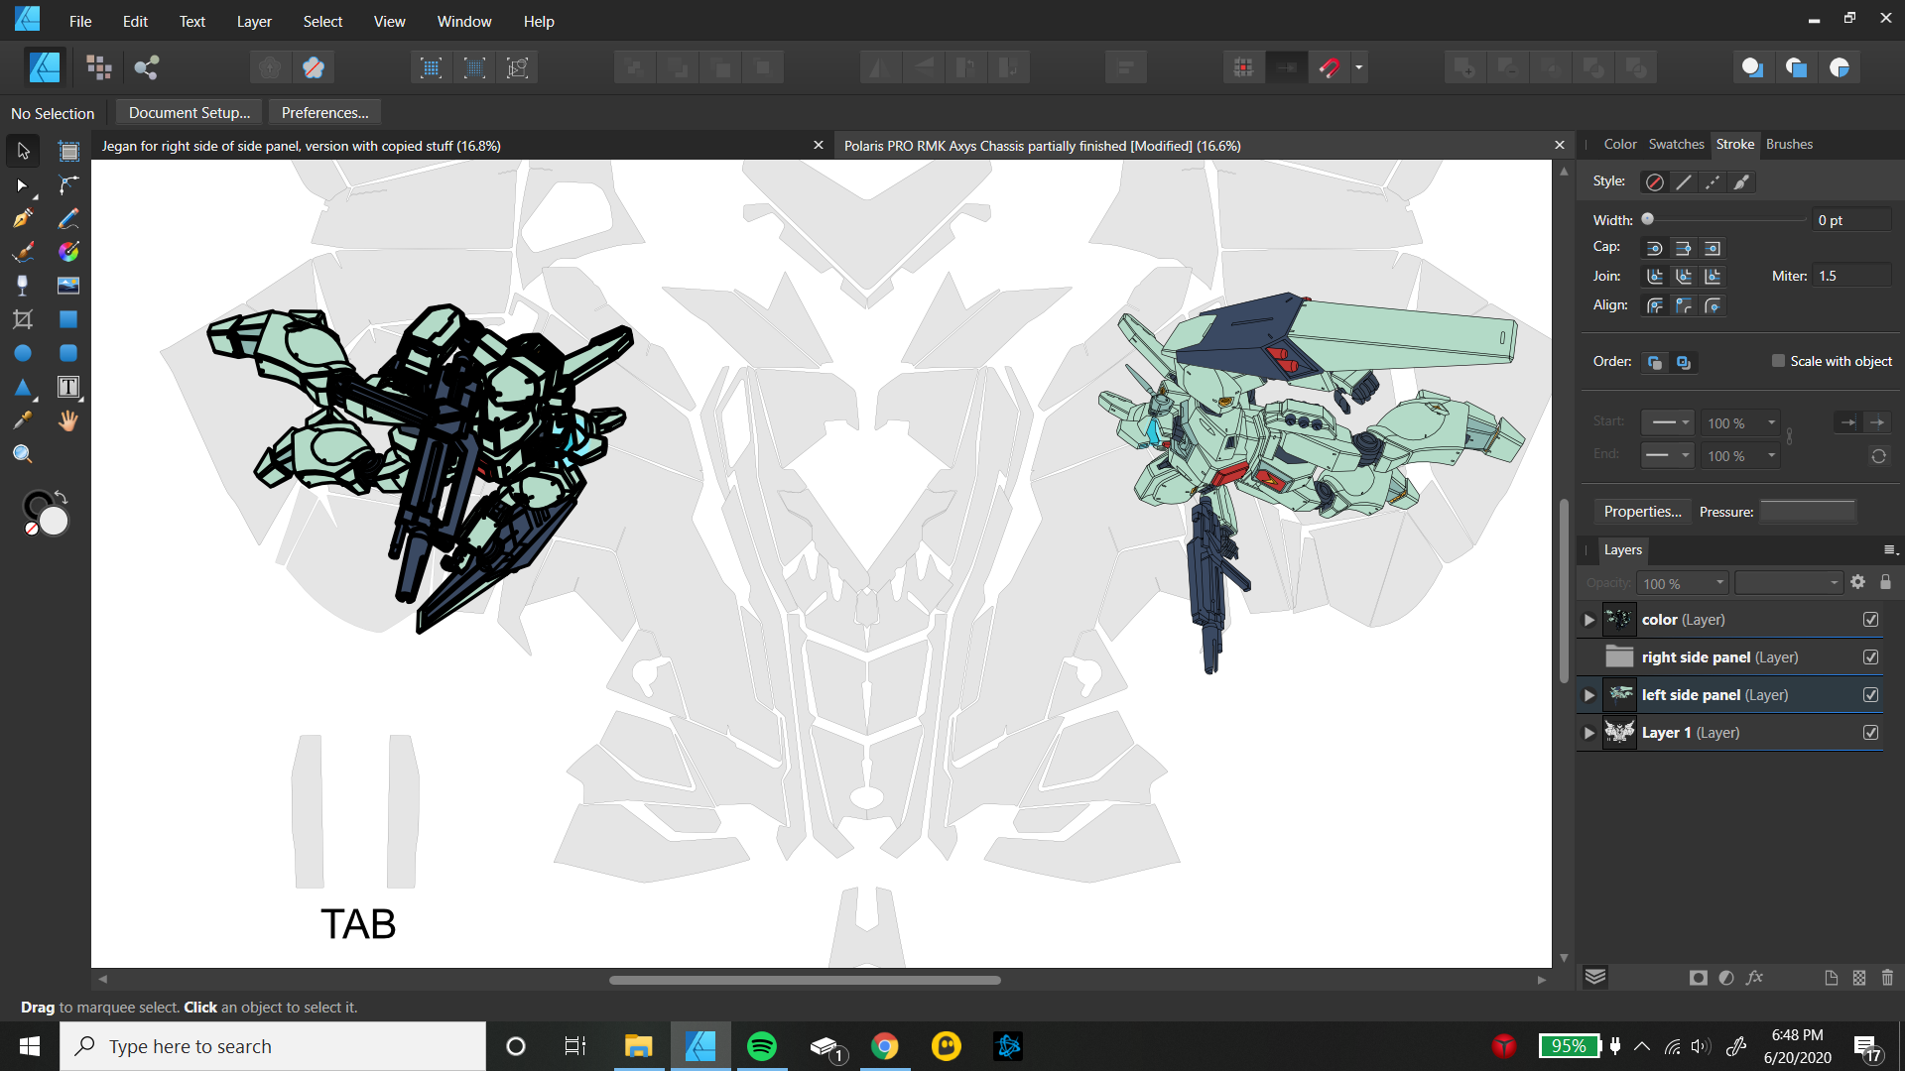
Task: Enable Scale with object checkbox
Action: pyautogui.click(x=1778, y=361)
